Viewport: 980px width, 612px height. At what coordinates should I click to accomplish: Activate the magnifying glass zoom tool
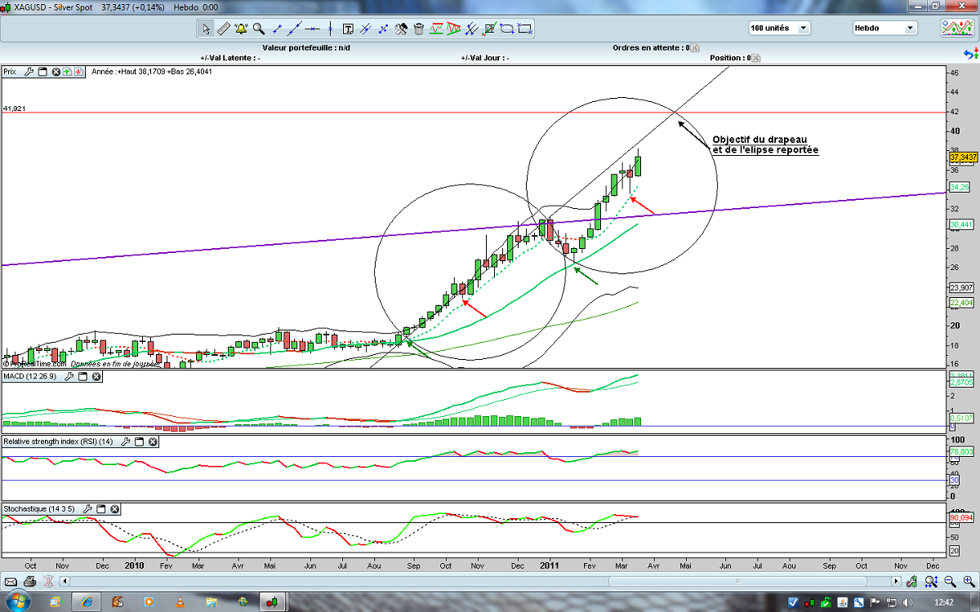click(x=259, y=29)
